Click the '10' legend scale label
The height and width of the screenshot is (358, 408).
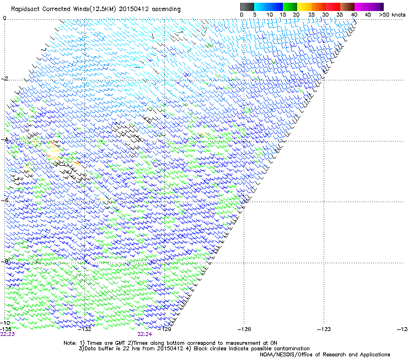coord(270,15)
